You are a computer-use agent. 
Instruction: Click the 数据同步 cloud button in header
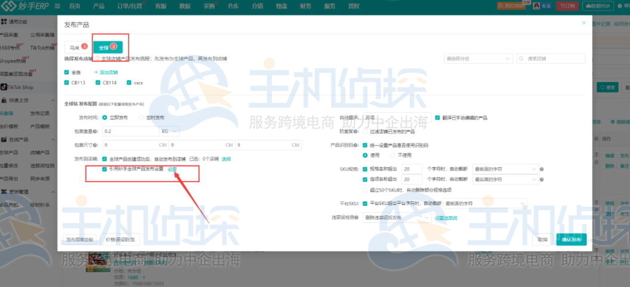599,6
